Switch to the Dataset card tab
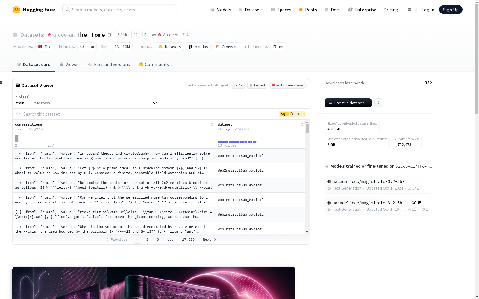 tap(34, 65)
